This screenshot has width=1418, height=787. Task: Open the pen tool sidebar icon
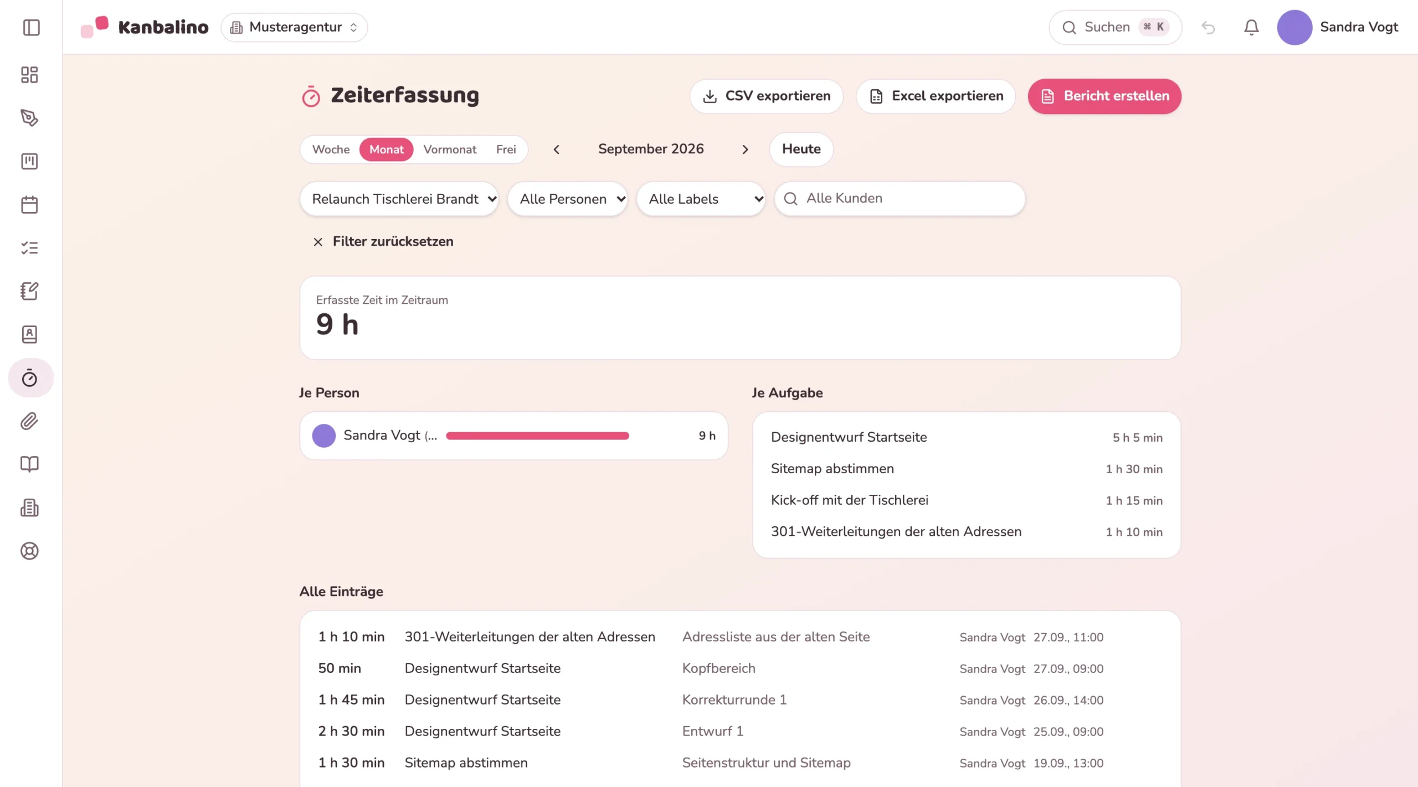point(29,118)
